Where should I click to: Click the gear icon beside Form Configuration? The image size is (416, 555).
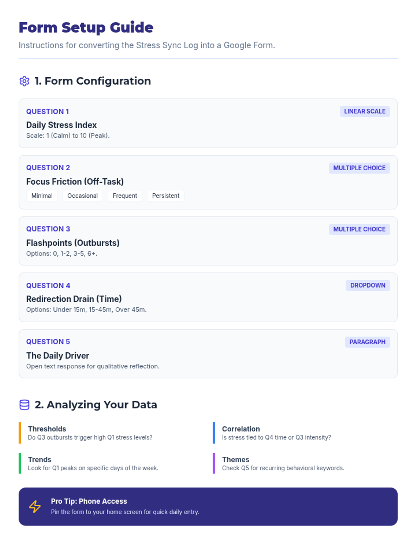tap(24, 81)
